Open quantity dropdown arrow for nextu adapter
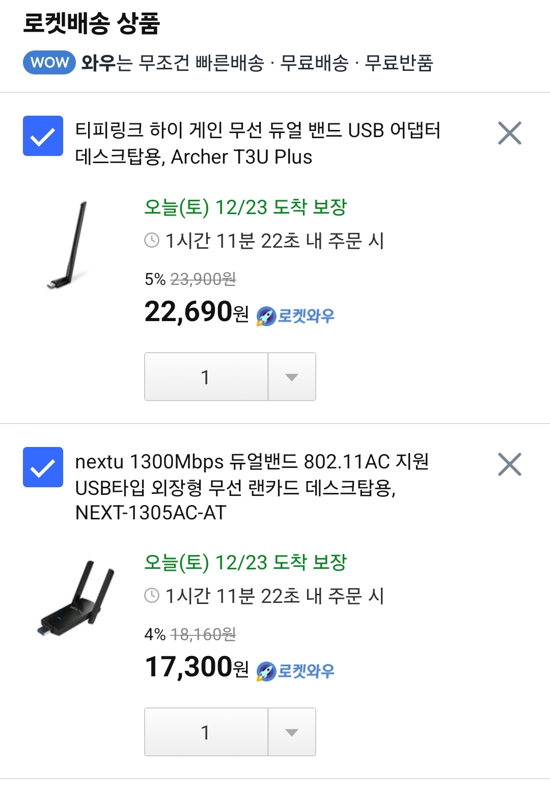This screenshot has width=550, height=790. tap(291, 732)
